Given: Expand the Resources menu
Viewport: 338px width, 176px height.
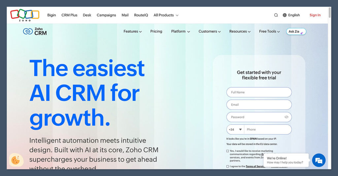Looking at the screenshot, I should (x=240, y=31).
